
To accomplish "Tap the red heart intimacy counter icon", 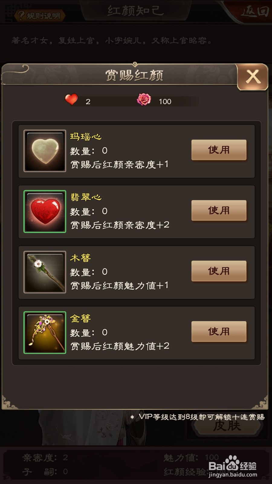I will (x=72, y=100).
